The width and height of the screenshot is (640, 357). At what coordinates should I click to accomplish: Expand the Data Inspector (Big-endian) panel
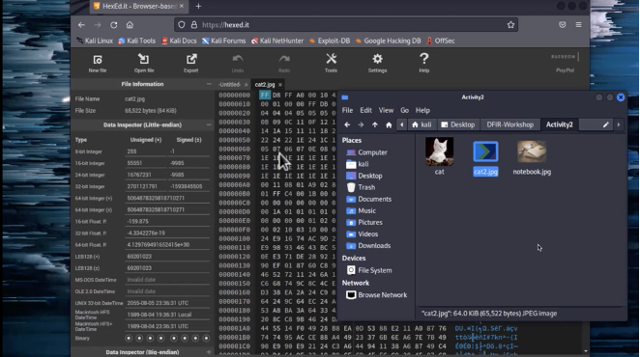point(209,352)
